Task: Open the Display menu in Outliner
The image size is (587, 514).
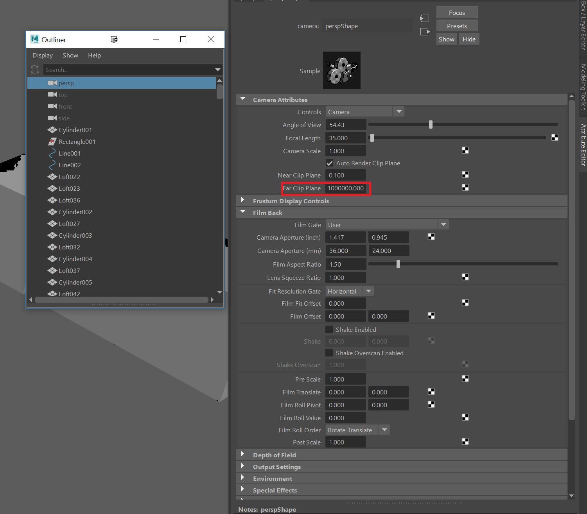Action: tap(42, 55)
